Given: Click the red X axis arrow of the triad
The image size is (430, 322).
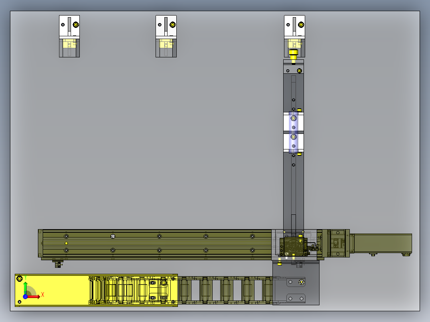Looking at the screenshot, I should 34,296.
